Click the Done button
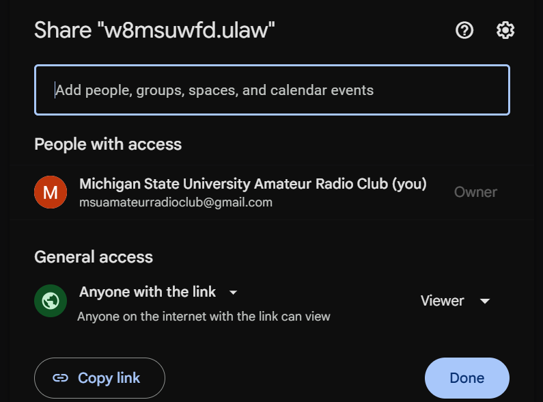This screenshot has height=402, width=543. tap(467, 378)
